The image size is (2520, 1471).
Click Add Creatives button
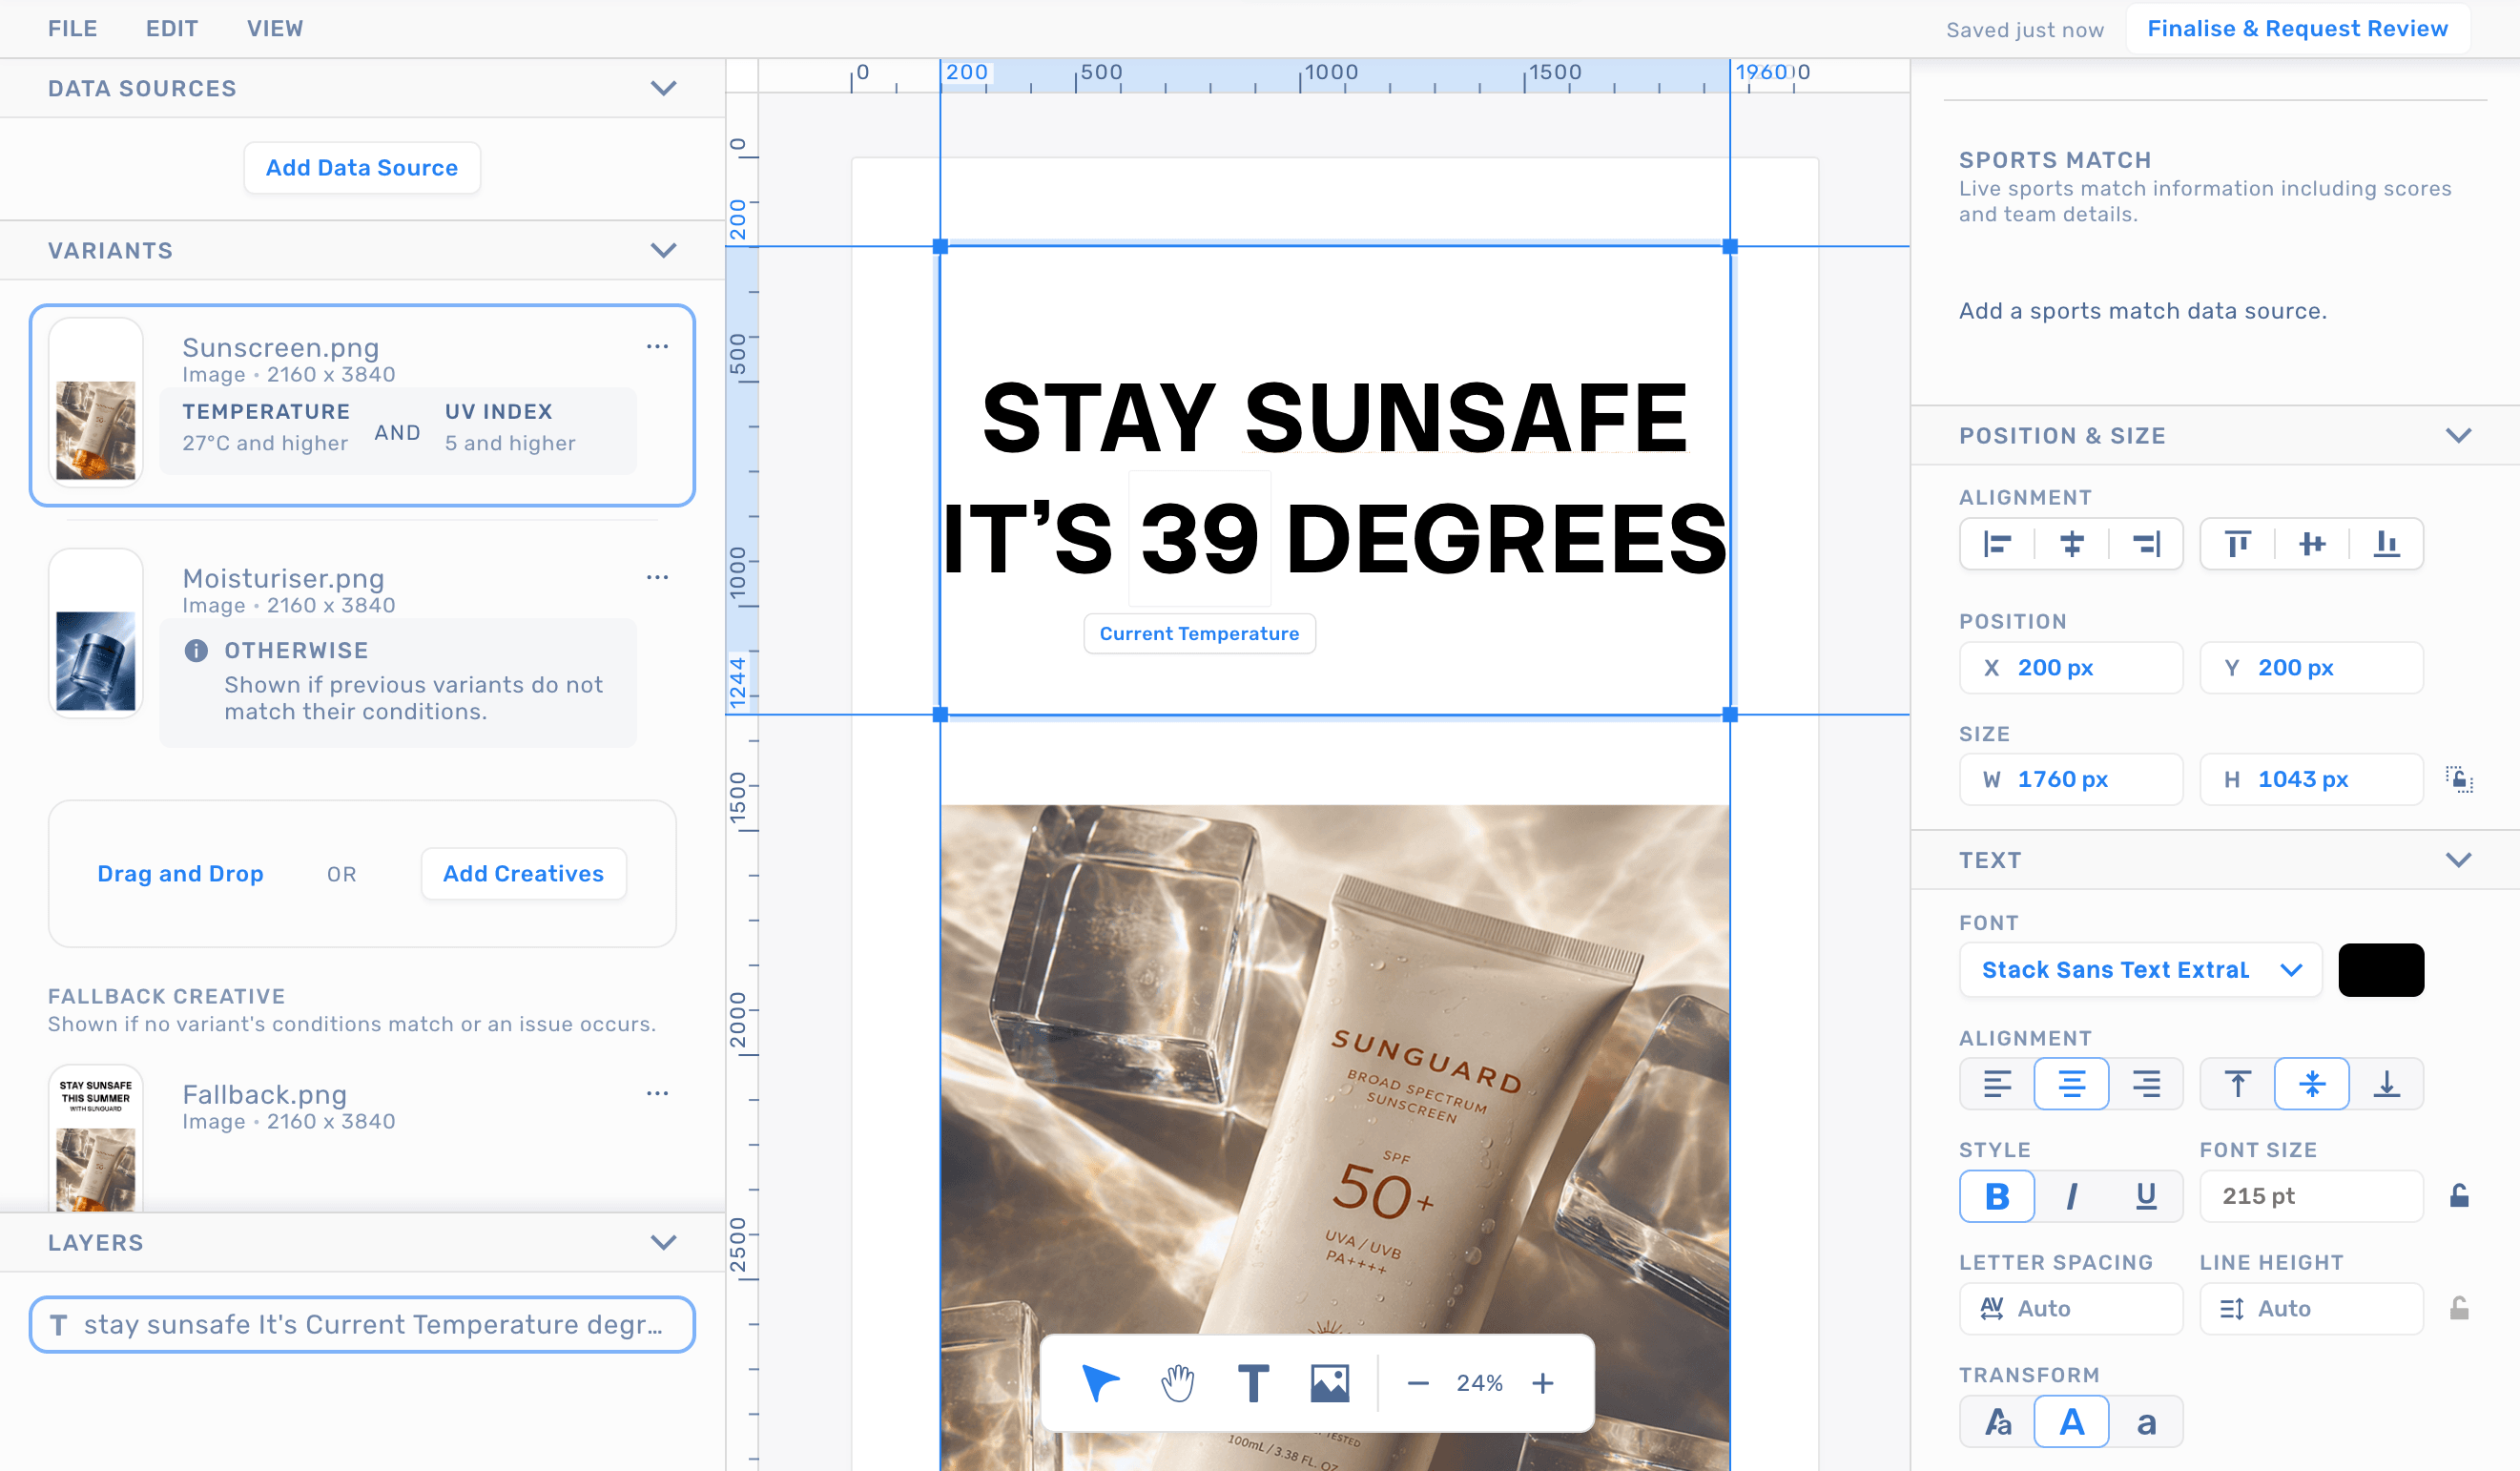pos(524,874)
